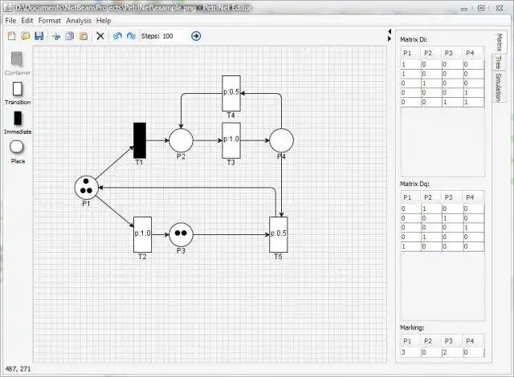The width and height of the screenshot is (514, 377).
Task: Switch to the Matrix side tab
Action: tap(500, 42)
